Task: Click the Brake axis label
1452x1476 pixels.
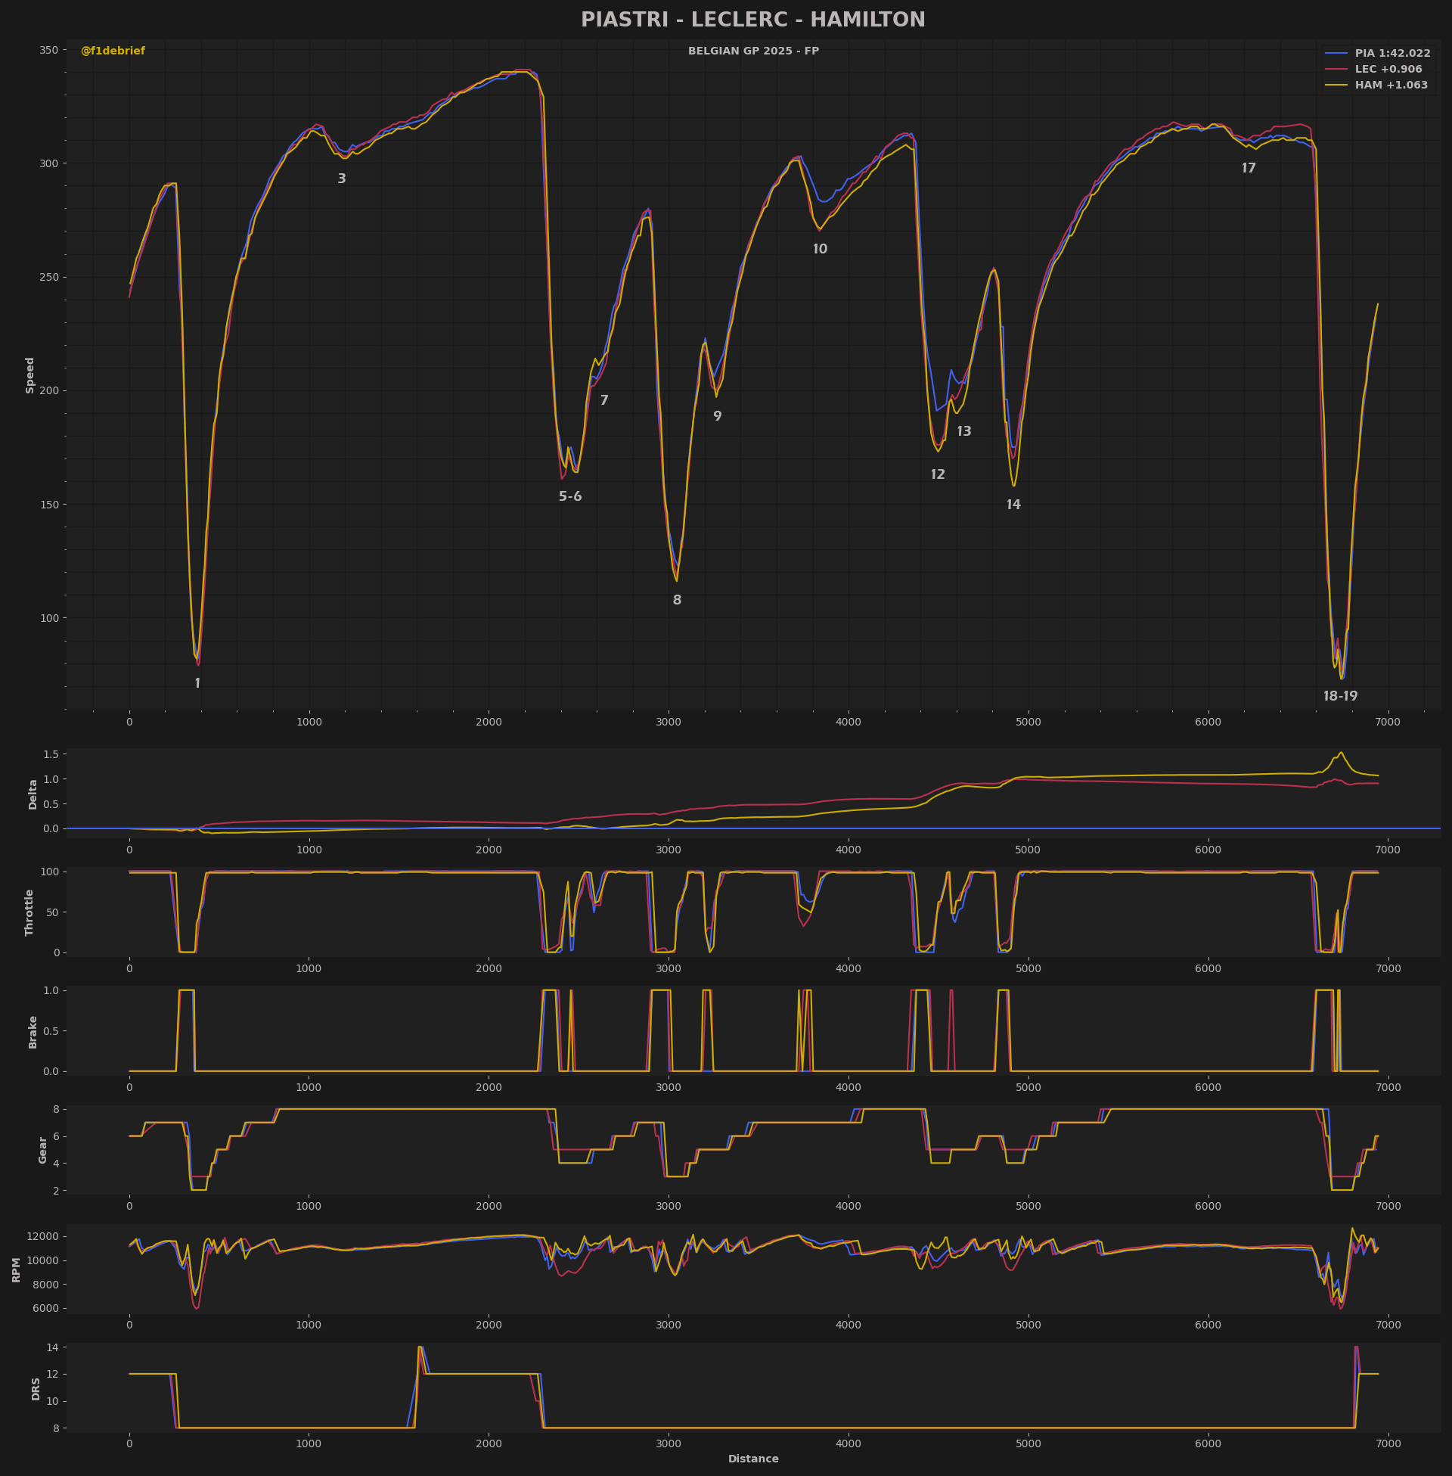Action: tap(33, 1032)
